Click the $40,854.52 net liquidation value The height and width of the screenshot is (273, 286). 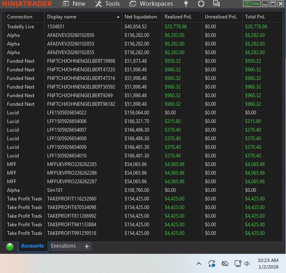click(136, 27)
